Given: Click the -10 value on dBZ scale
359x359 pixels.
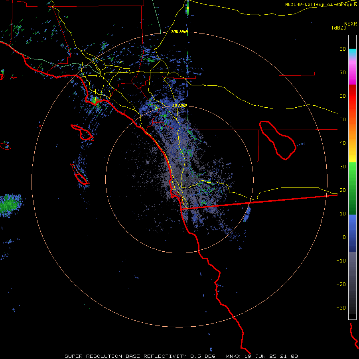Looking at the screenshot, I should click(341, 260).
